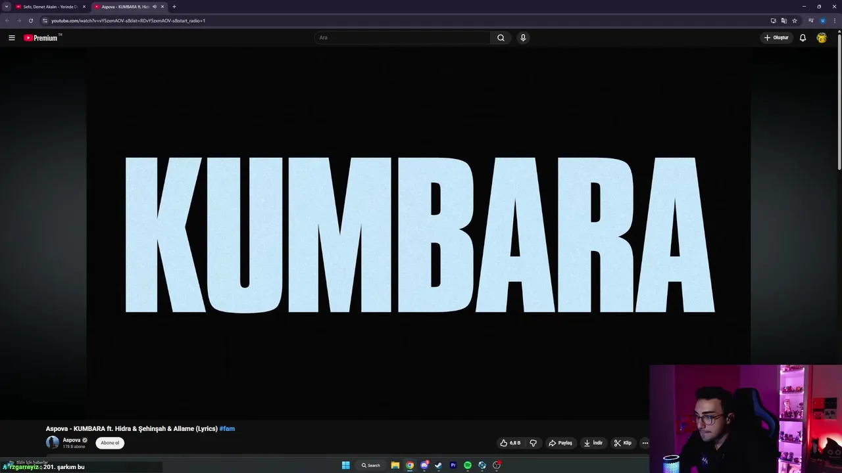Screen dimensions: 842x473
Task: Open File Explorer from taskbar
Action: [395, 465]
